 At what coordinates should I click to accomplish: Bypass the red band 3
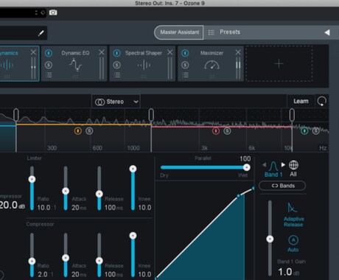point(216,131)
